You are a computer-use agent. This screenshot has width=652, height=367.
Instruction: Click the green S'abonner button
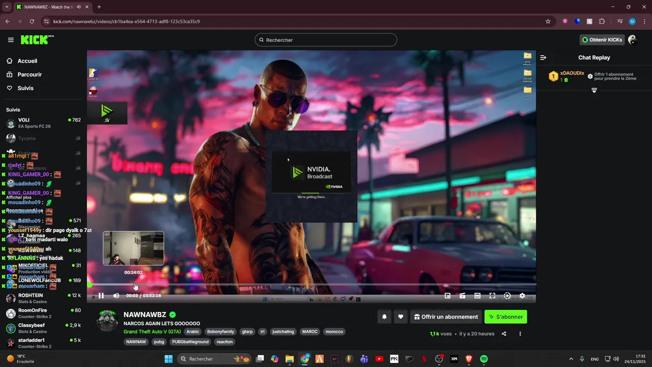tap(506, 317)
